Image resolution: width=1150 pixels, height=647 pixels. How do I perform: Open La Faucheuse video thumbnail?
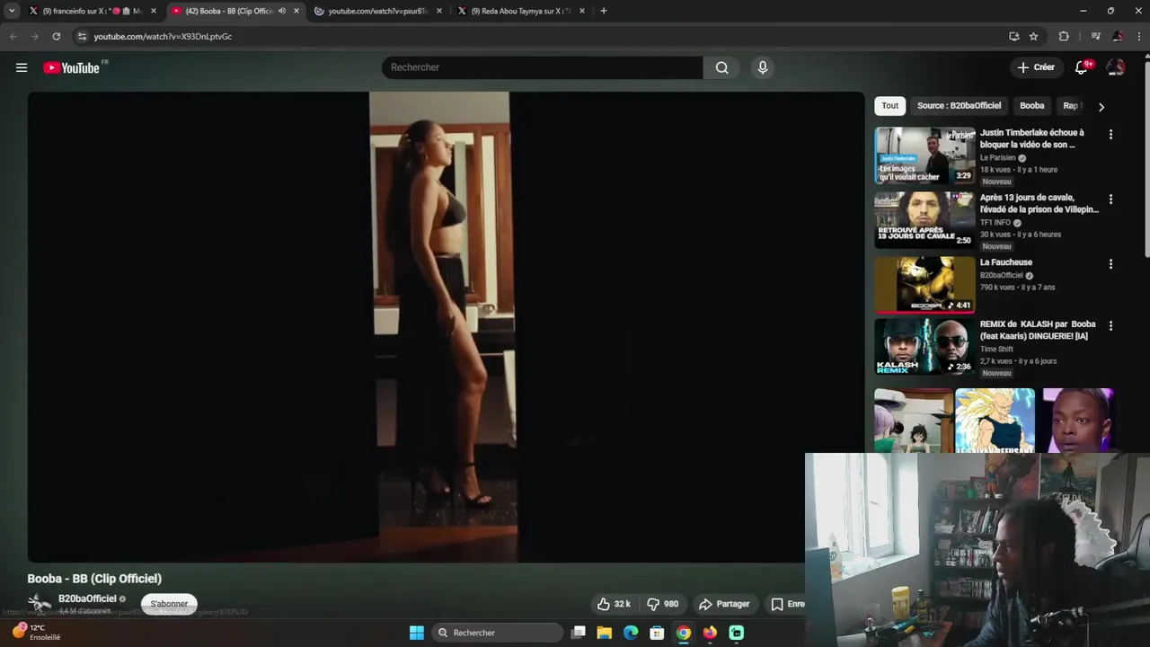click(x=924, y=284)
